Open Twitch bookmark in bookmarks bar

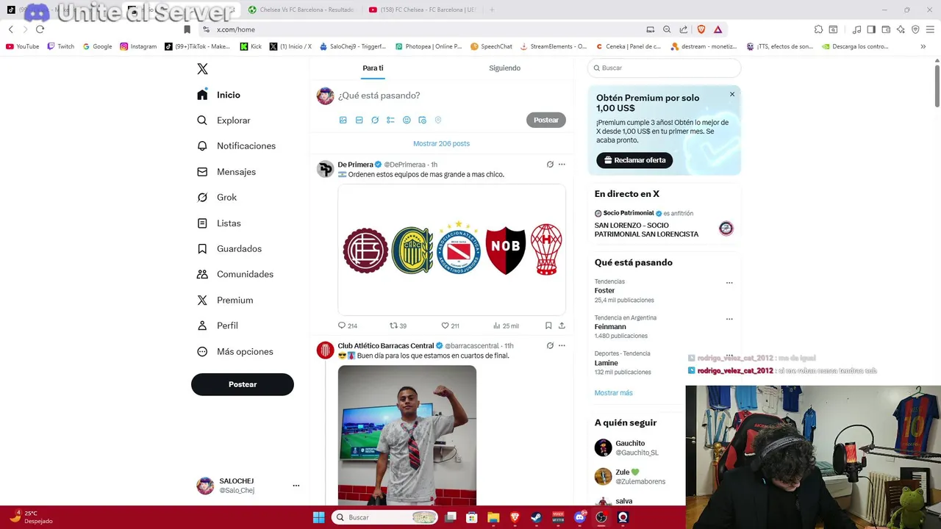60,46
